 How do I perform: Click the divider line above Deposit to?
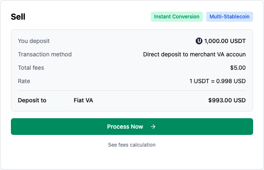click(x=132, y=90)
